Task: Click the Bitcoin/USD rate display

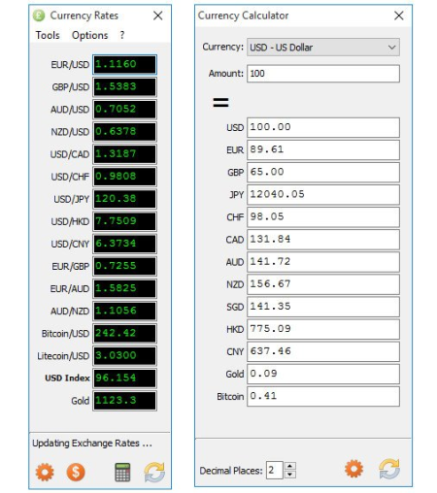Action: tap(124, 333)
